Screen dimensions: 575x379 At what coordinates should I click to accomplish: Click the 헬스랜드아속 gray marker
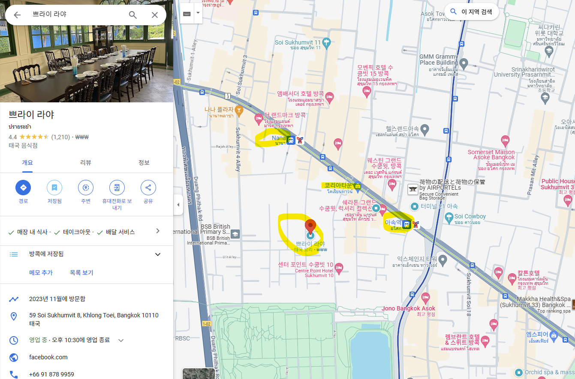pos(424,128)
